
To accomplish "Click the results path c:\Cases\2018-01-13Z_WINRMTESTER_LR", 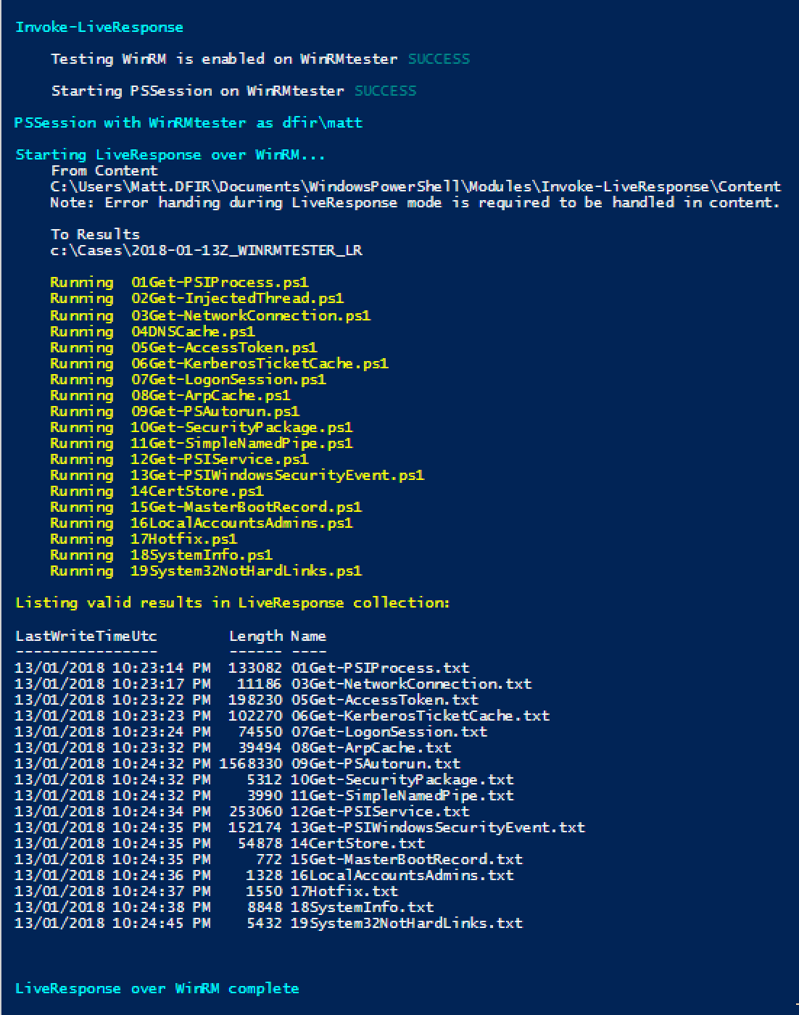I will point(207,251).
